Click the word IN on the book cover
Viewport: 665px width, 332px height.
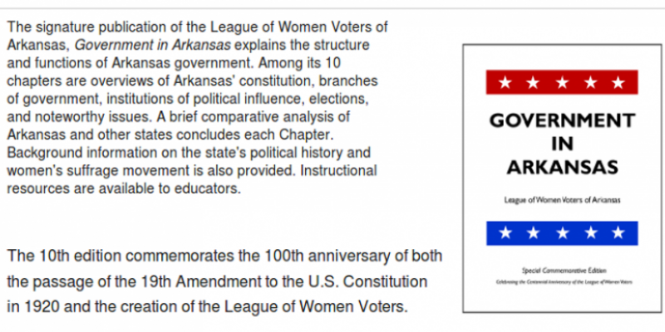[562, 144]
